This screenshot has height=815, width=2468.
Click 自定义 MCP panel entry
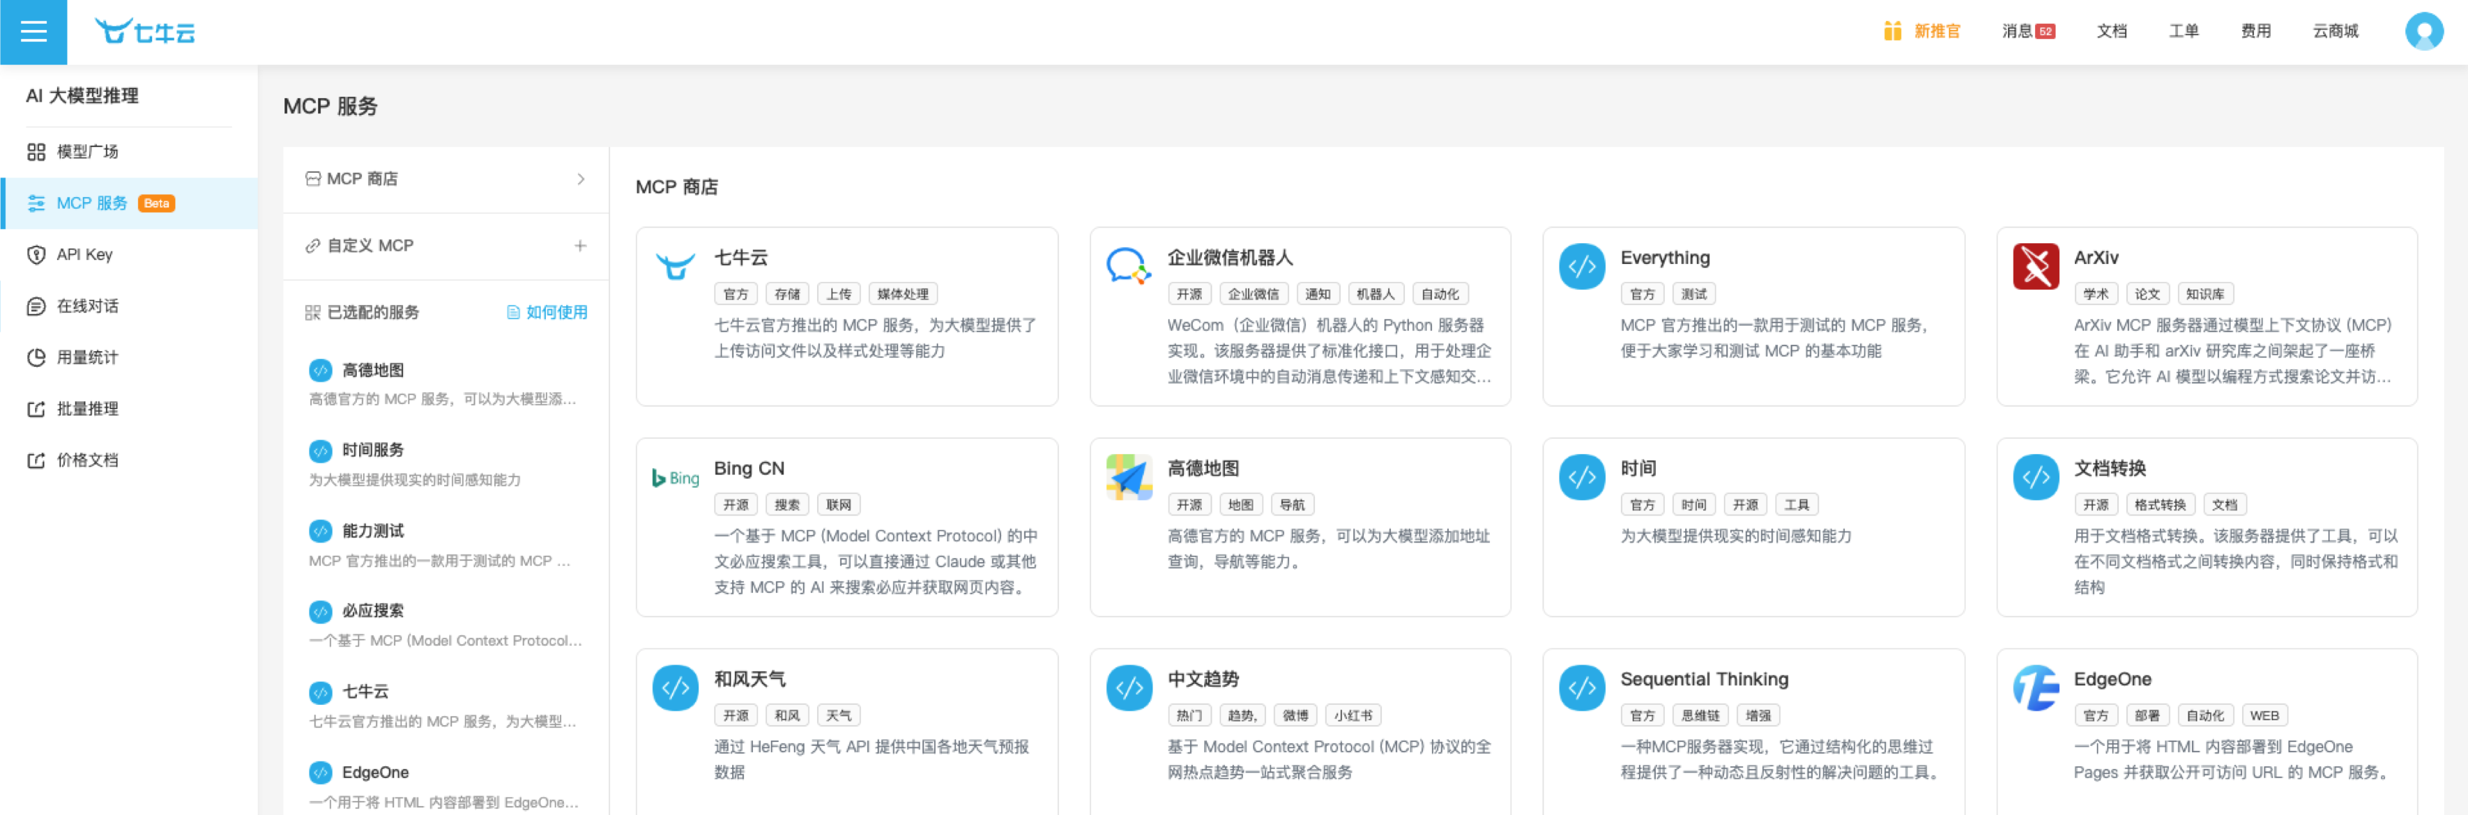click(445, 246)
